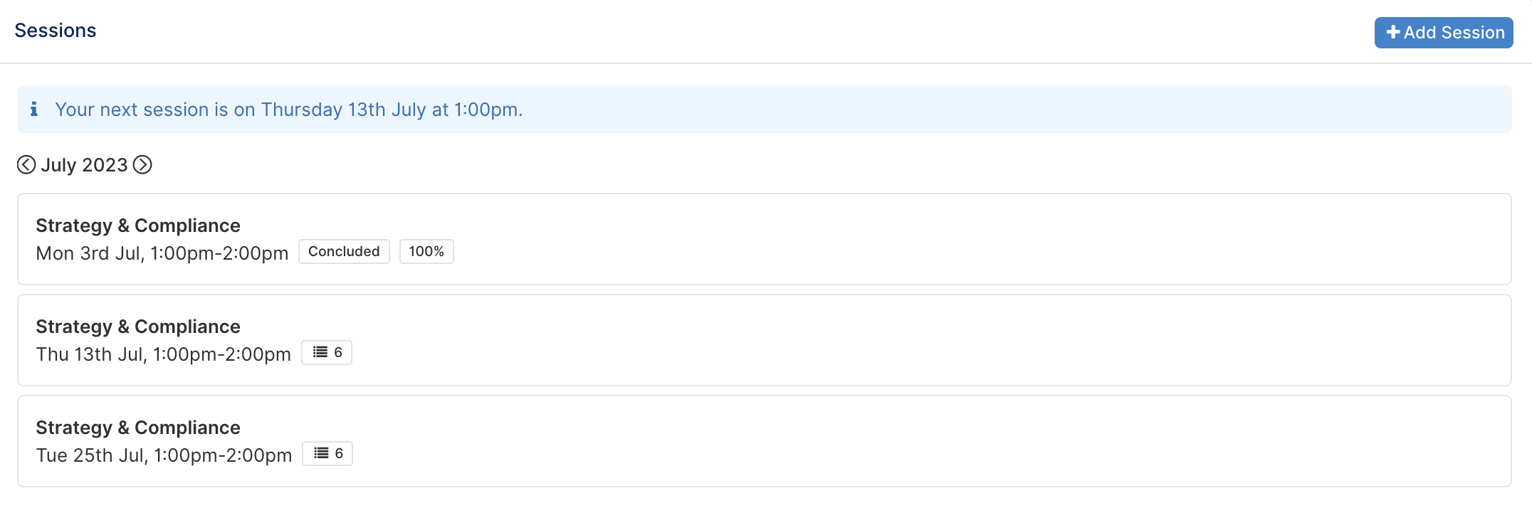
Task: Click plus icon on Add Session button
Action: 1393,33
